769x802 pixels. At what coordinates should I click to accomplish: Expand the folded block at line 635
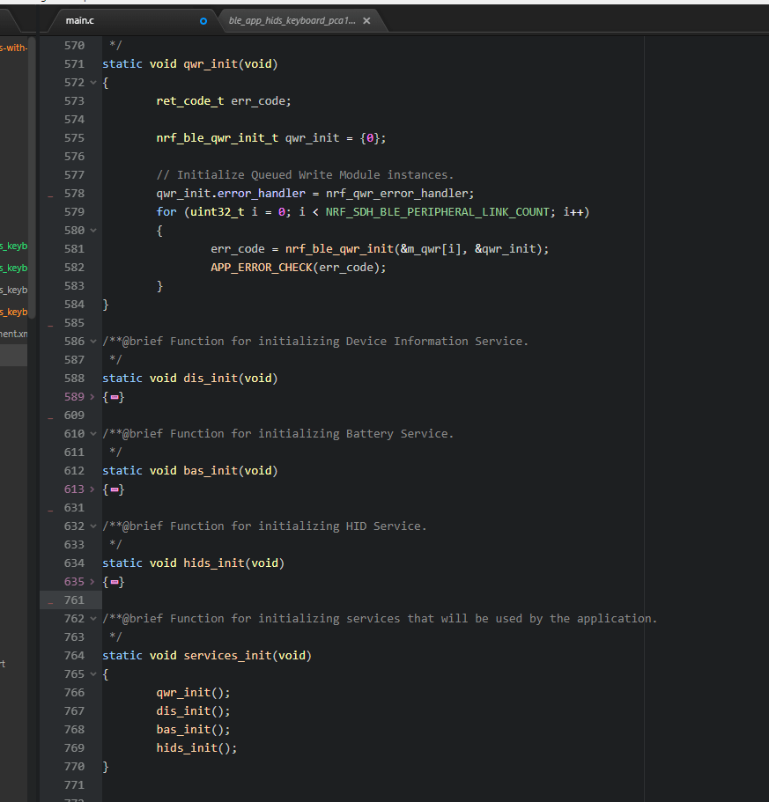point(93,582)
